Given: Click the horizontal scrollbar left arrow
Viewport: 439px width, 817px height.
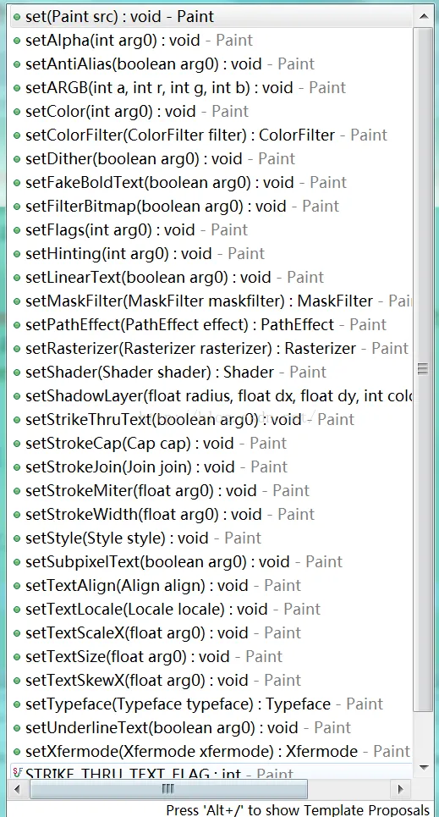Looking at the screenshot, I should 17,789.
